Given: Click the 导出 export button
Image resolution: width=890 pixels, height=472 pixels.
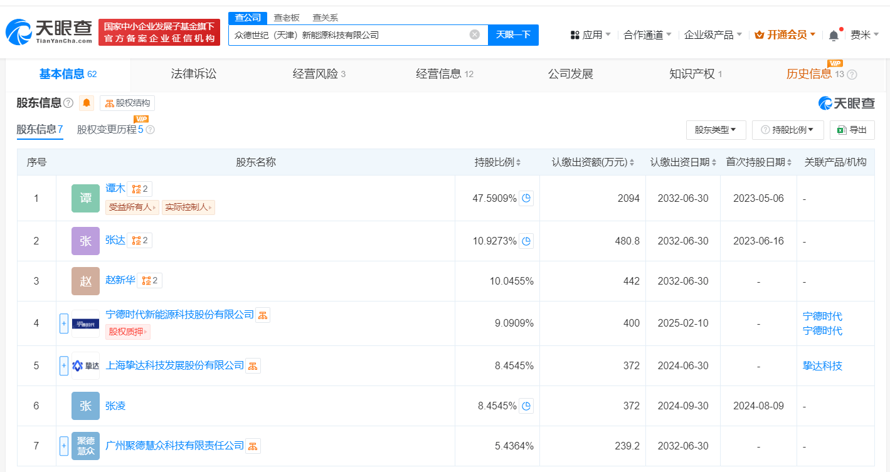Looking at the screenshot, I should pyautogui.click(x=852, y=130).
